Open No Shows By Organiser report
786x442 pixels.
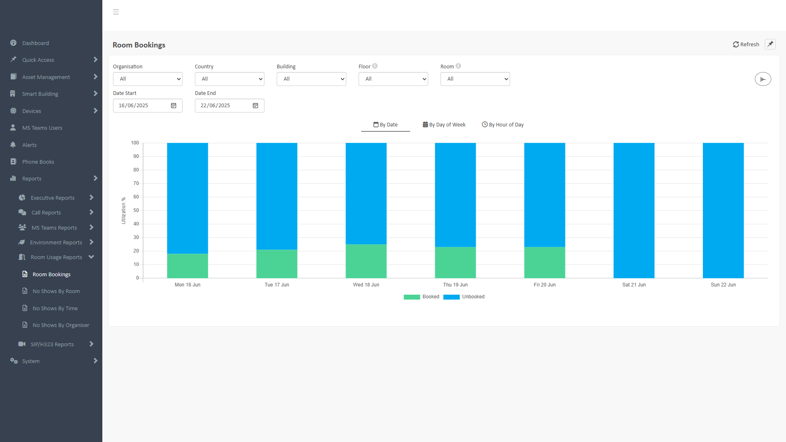[x=61, y=325]
